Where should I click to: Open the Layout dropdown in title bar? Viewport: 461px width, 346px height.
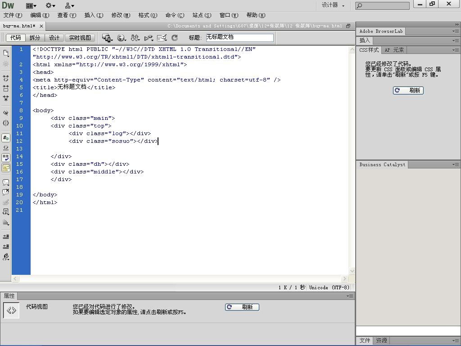click(x=31, y=5)
